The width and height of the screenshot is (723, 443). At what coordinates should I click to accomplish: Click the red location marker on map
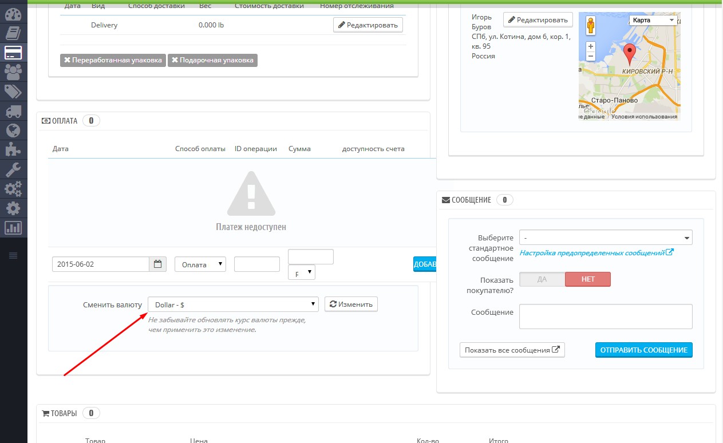pyautogui.click(x=630, y=54)
